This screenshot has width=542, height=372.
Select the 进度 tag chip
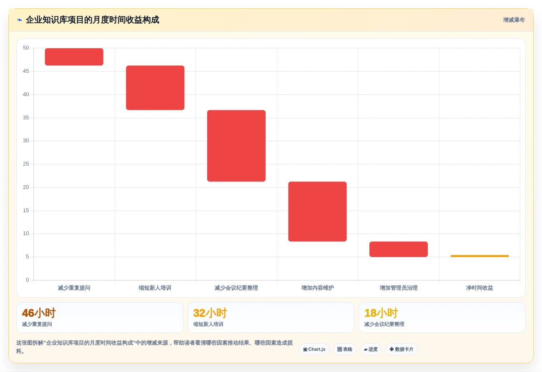coord(371,350)
